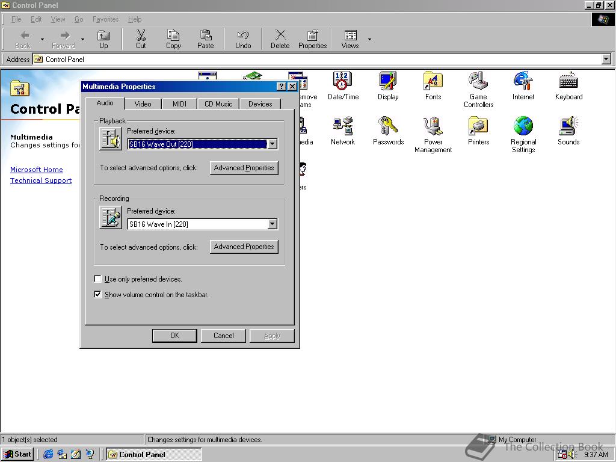Image resolution: width=616 pixels, height=462 pixels.
Task: Click the Views toolbar button
Action: pos(350,39)
